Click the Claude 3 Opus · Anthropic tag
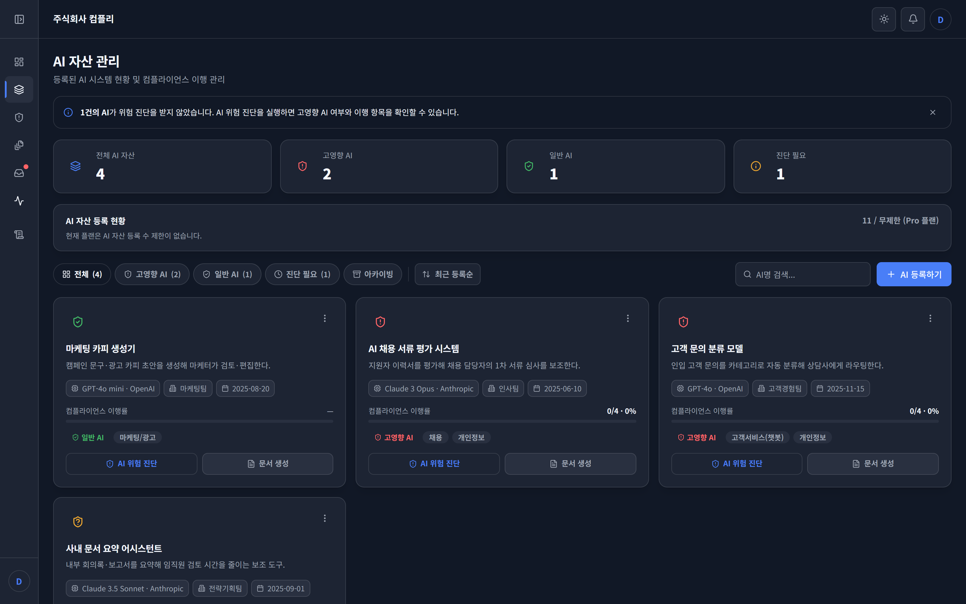This screenshot has height=604, width=966. click(x=424, y=388)
